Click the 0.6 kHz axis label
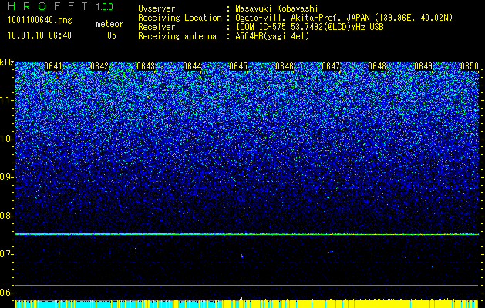Screen dimensions: 485x308 (6, 293)
